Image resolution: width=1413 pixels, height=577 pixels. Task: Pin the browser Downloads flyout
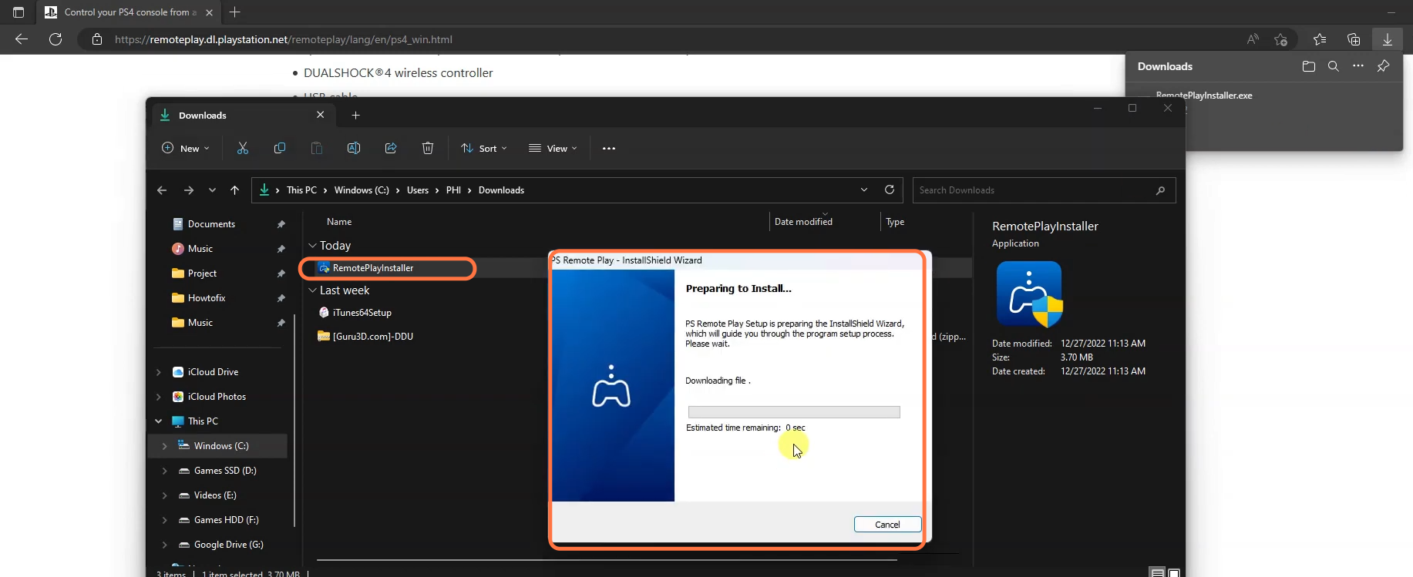point(1384,66)
